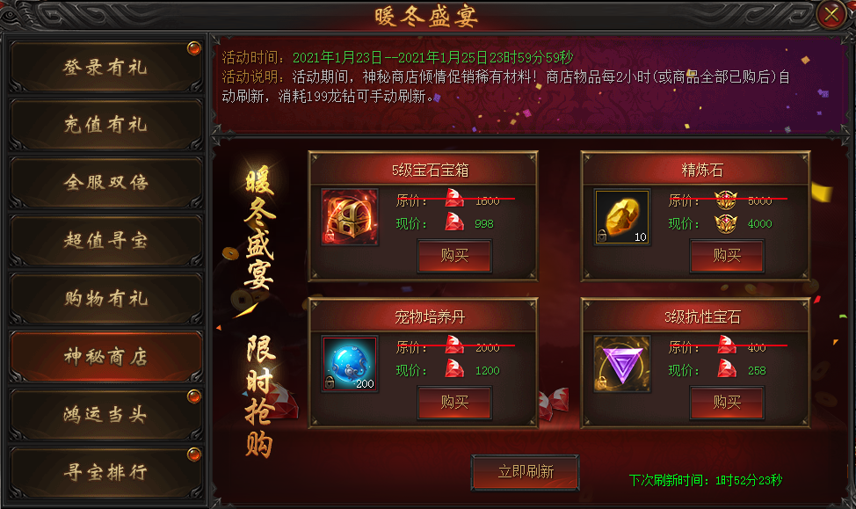Switch to the 充值有礼 tab

point(106,125)
